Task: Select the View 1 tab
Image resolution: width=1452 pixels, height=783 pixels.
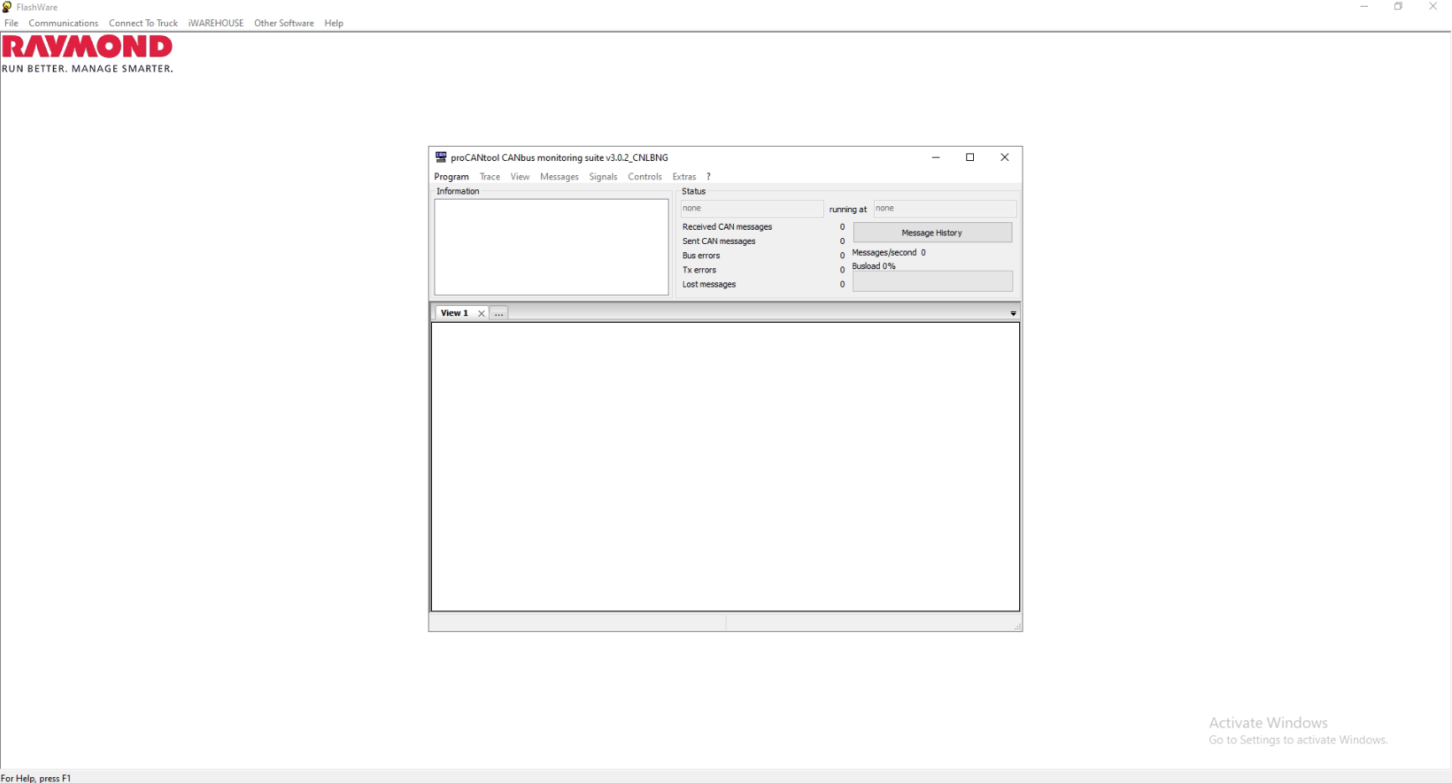Action: [x=454, y=313]
